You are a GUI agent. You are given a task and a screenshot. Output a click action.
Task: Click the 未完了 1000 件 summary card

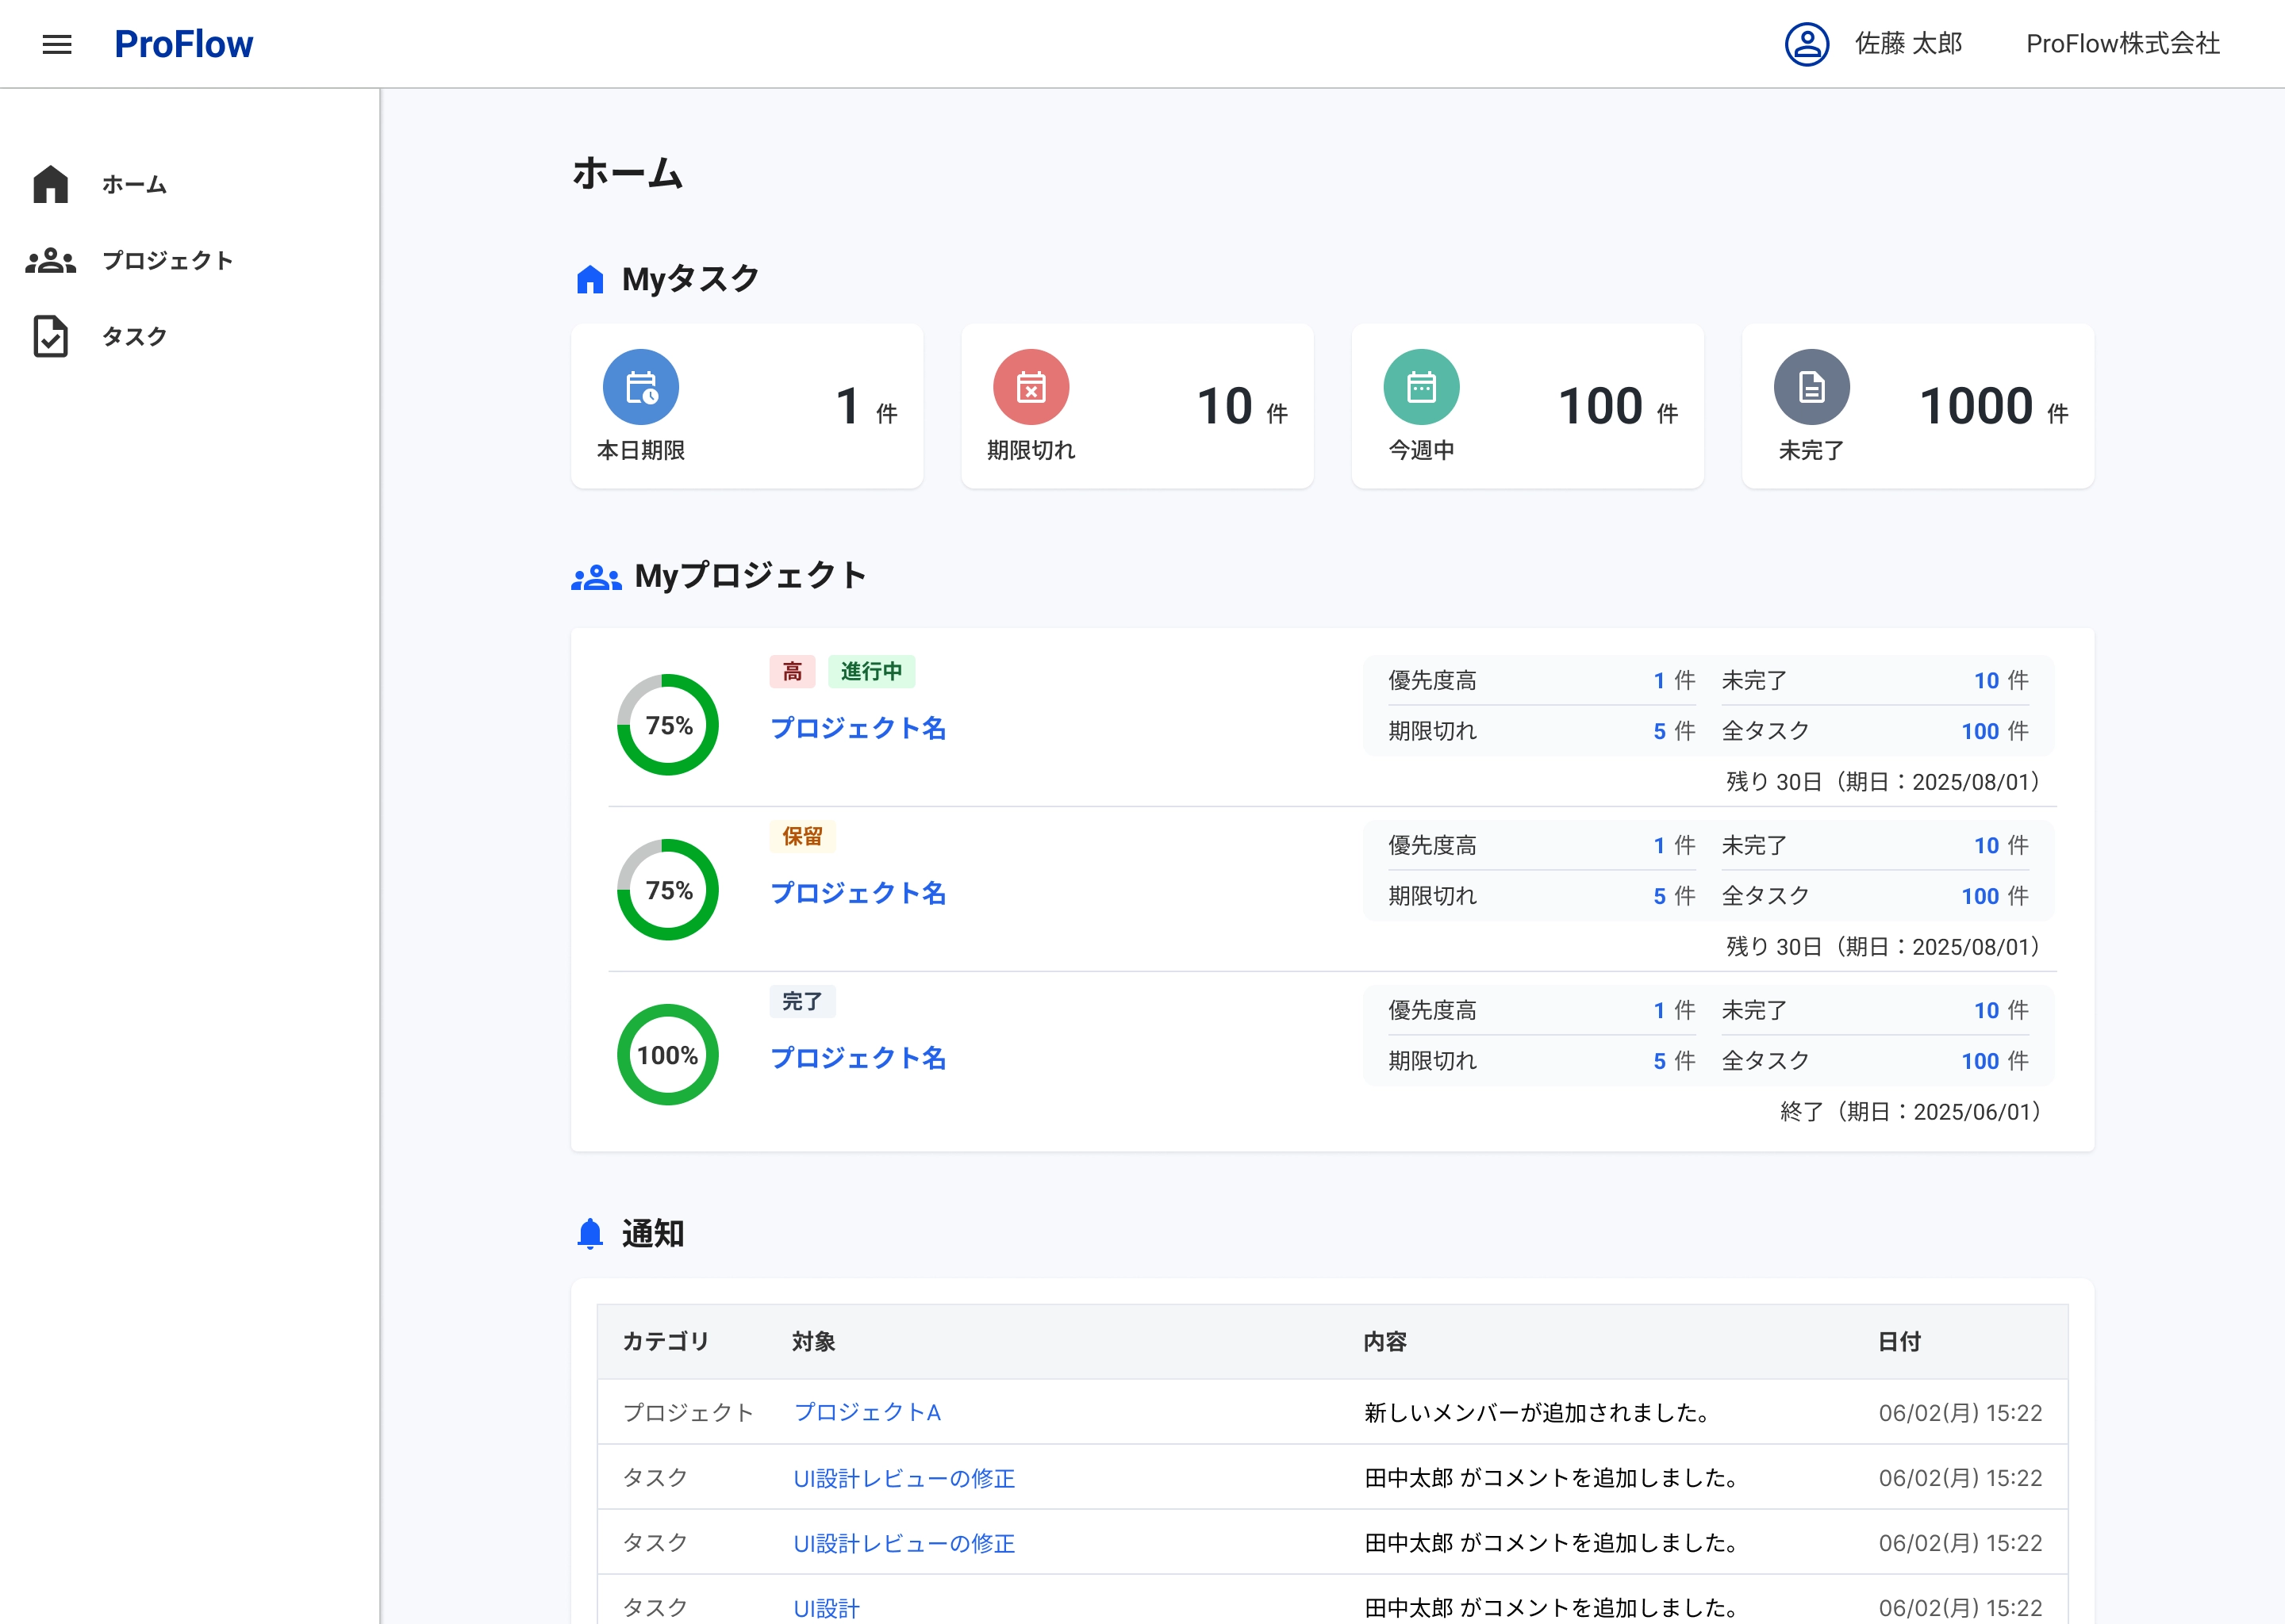(x=1917, y=406)
